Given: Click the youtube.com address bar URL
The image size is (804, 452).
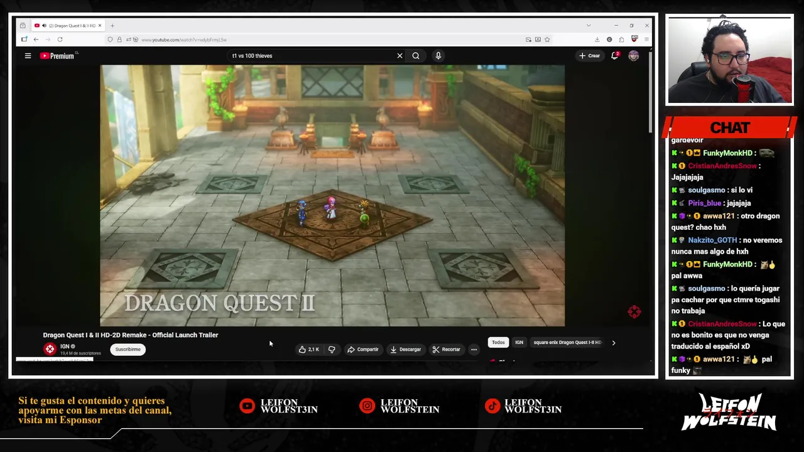Looking at the screenshot, I should click(183, 40).
